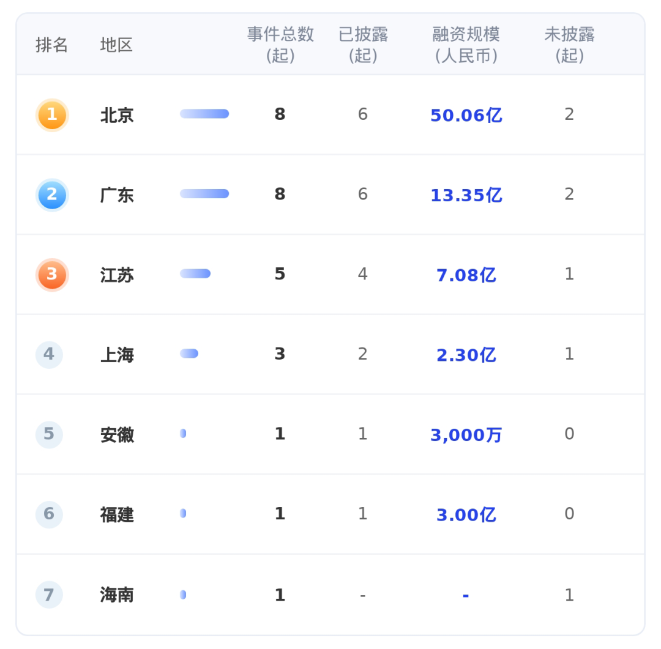Click 福建 undisclosed count 0
The image size is (661, 649).
coord(569,513)
